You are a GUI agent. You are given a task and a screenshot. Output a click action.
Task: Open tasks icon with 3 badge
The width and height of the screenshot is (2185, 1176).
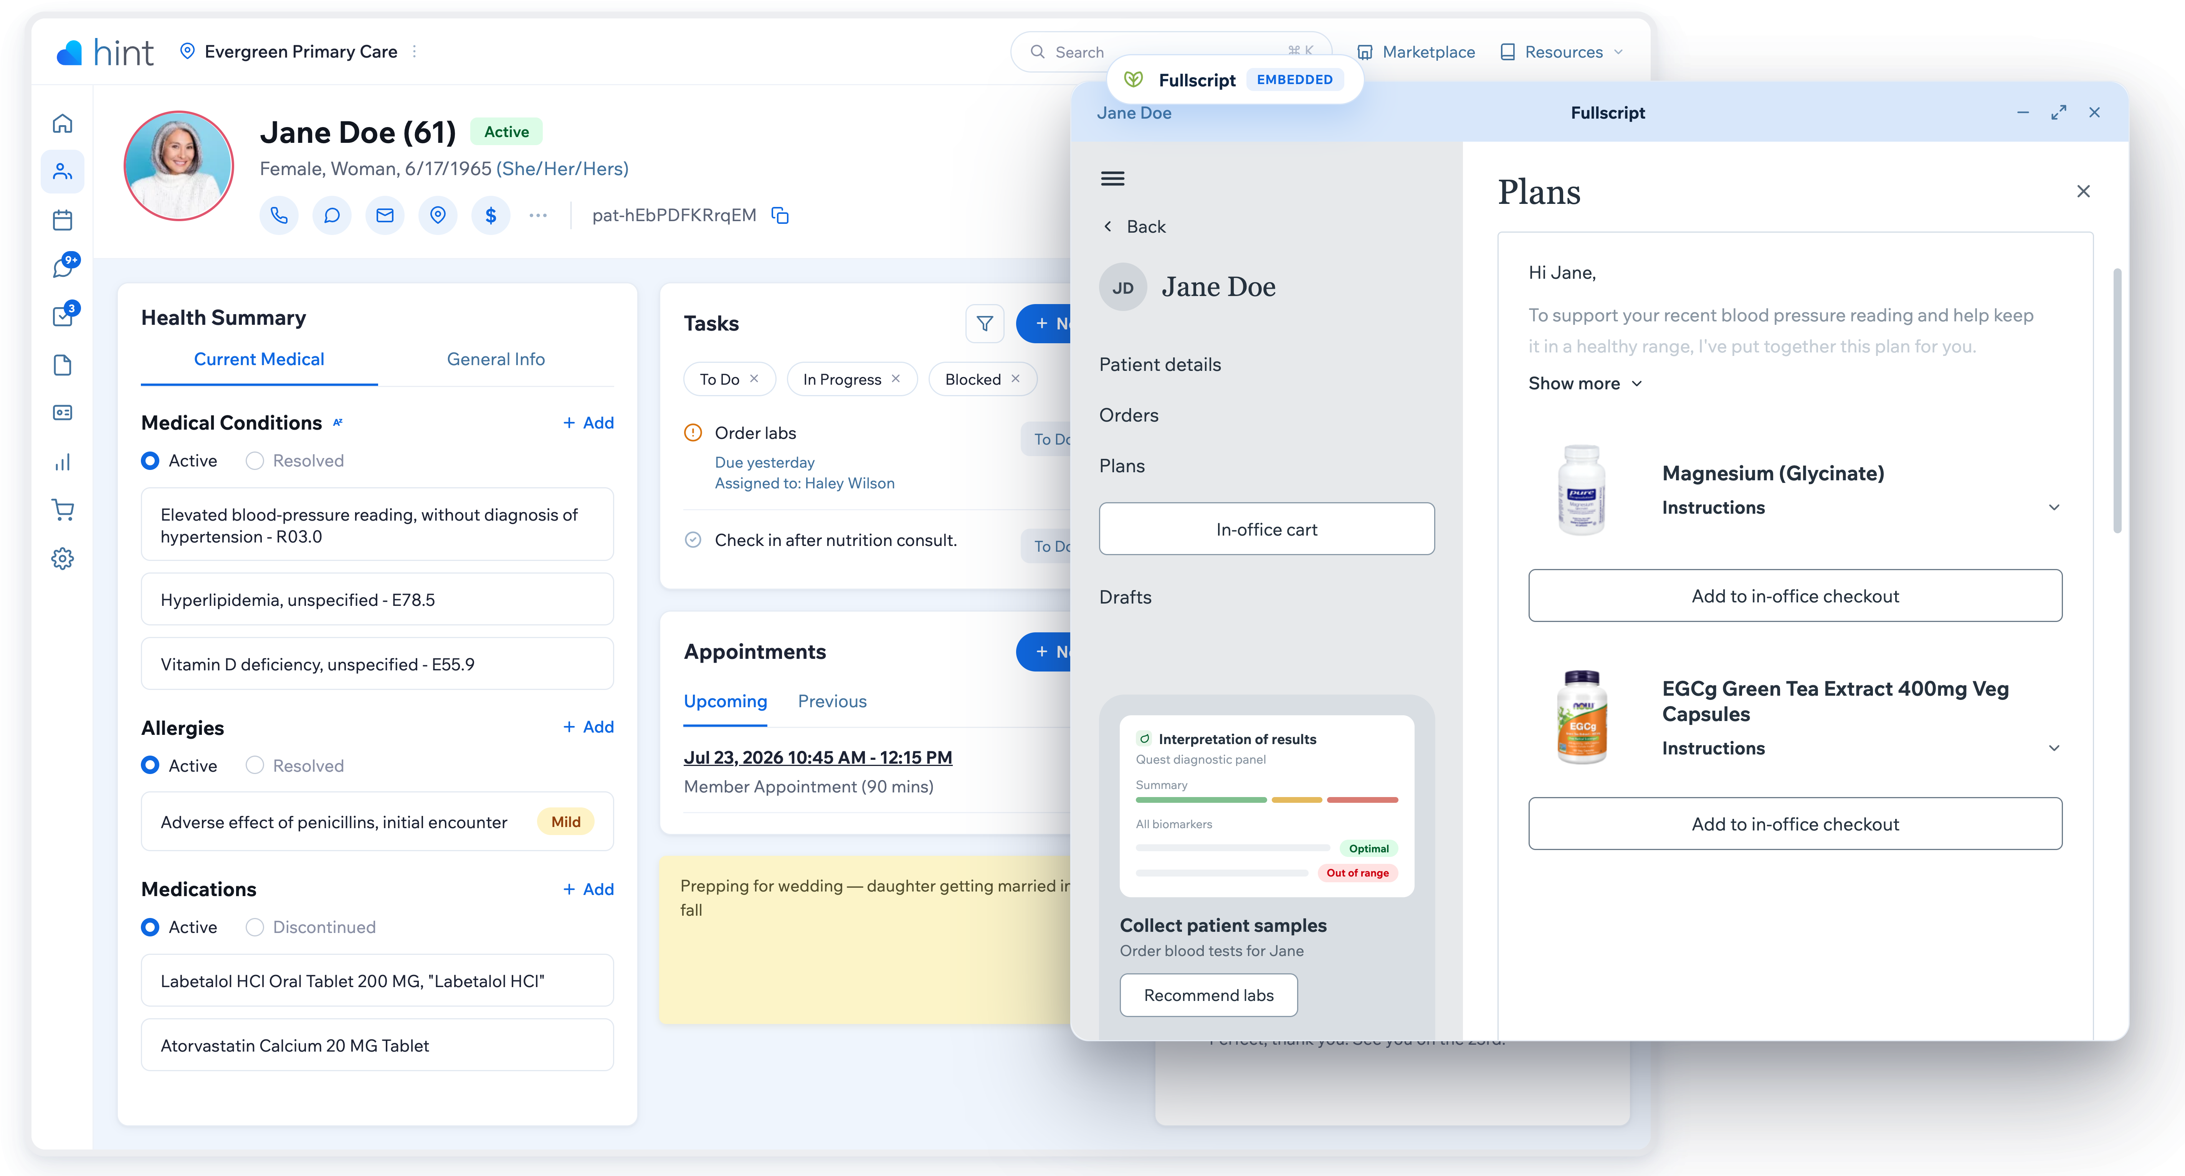click(x=64, y=316)
